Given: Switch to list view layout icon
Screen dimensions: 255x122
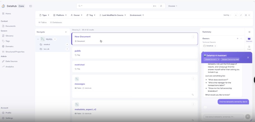Looking at the screenshot, I should 249,15.
